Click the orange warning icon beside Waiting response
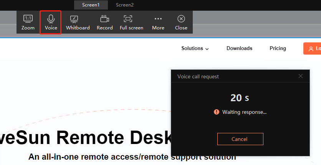The image size is (321, 165). [217, 112]
